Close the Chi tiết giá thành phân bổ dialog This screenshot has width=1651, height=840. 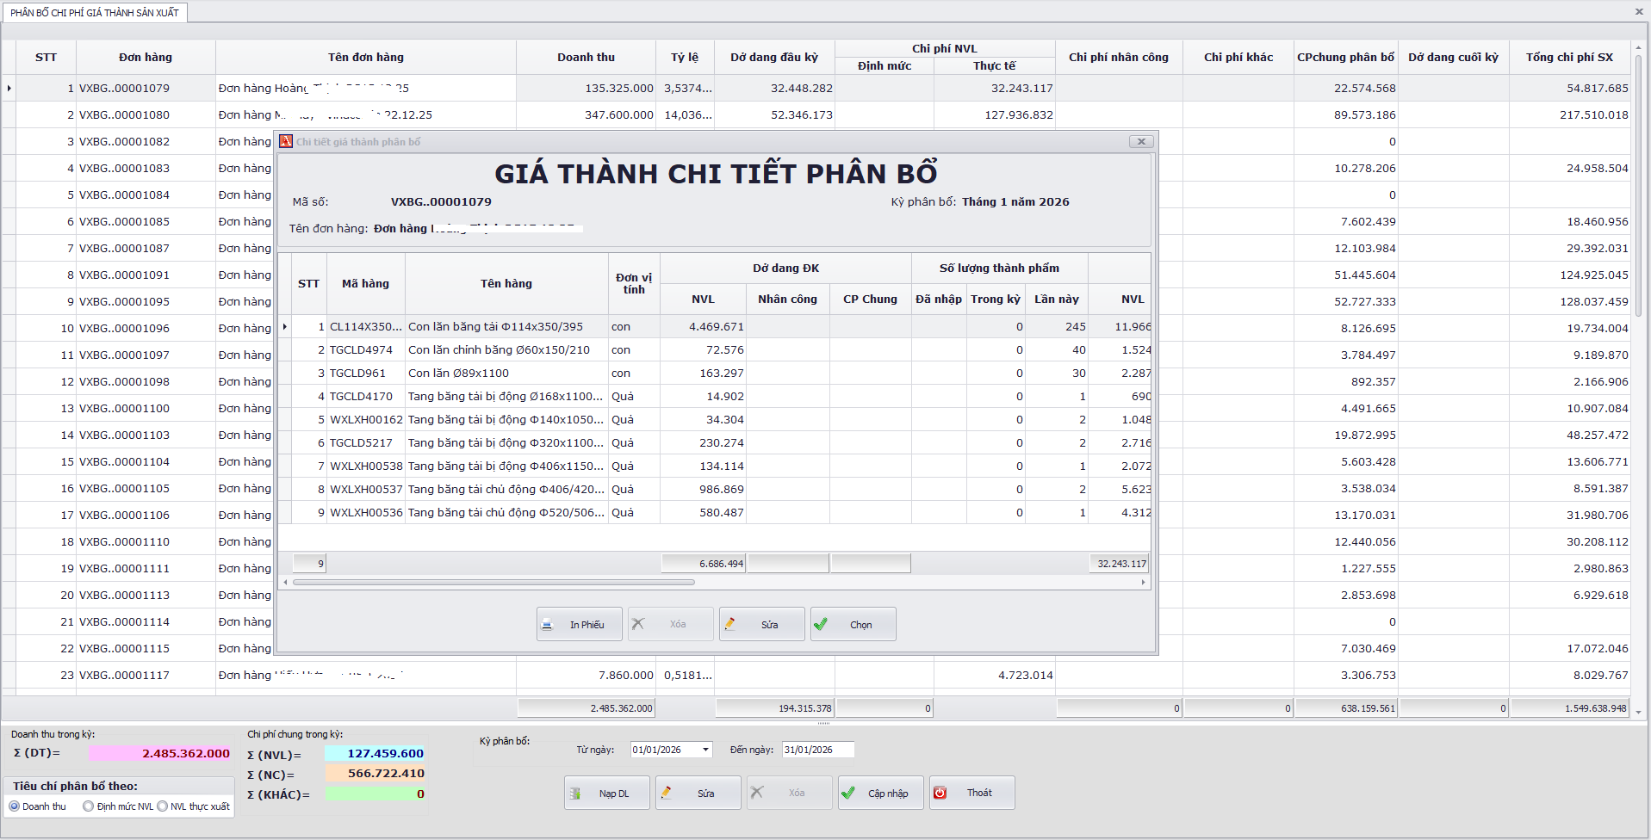coord(1141,142)
